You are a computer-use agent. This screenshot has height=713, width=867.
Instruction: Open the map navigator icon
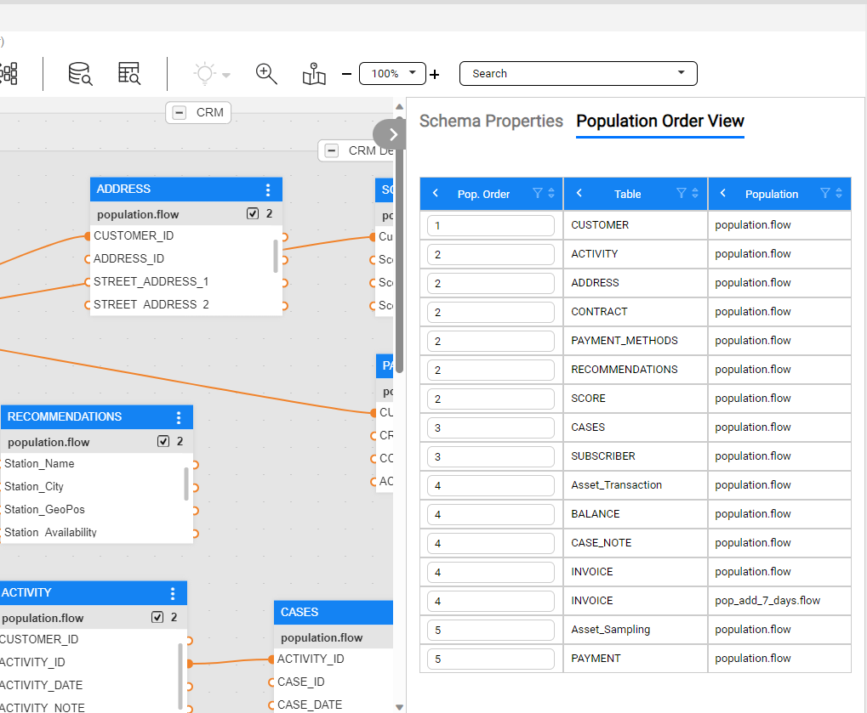point(314,74)
